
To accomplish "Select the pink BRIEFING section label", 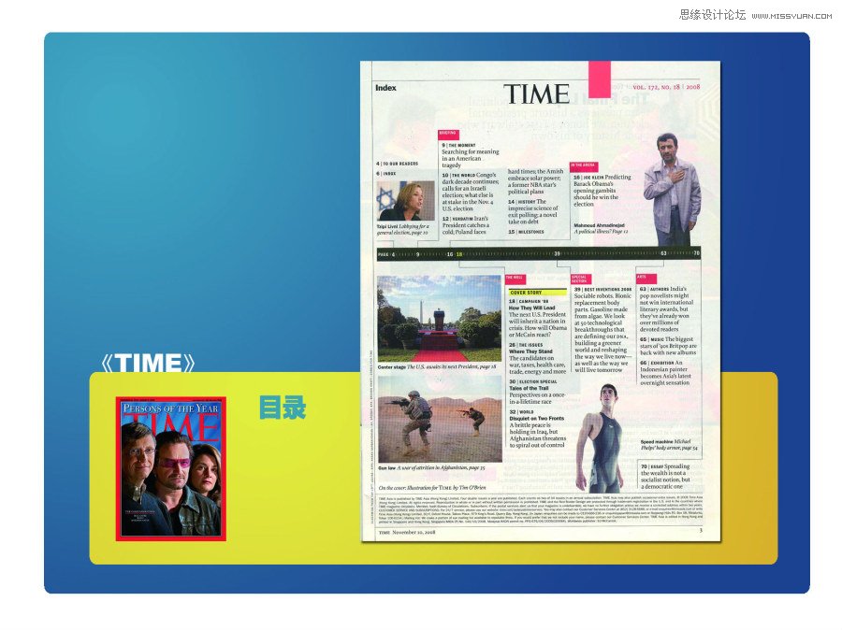I will (x=448, y=134).
